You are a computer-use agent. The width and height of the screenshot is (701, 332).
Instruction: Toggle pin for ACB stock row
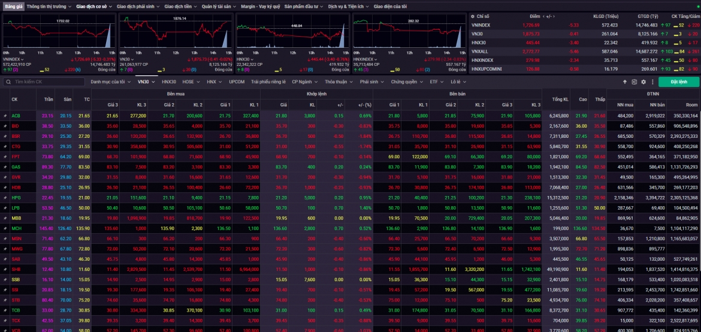[5, 116]
